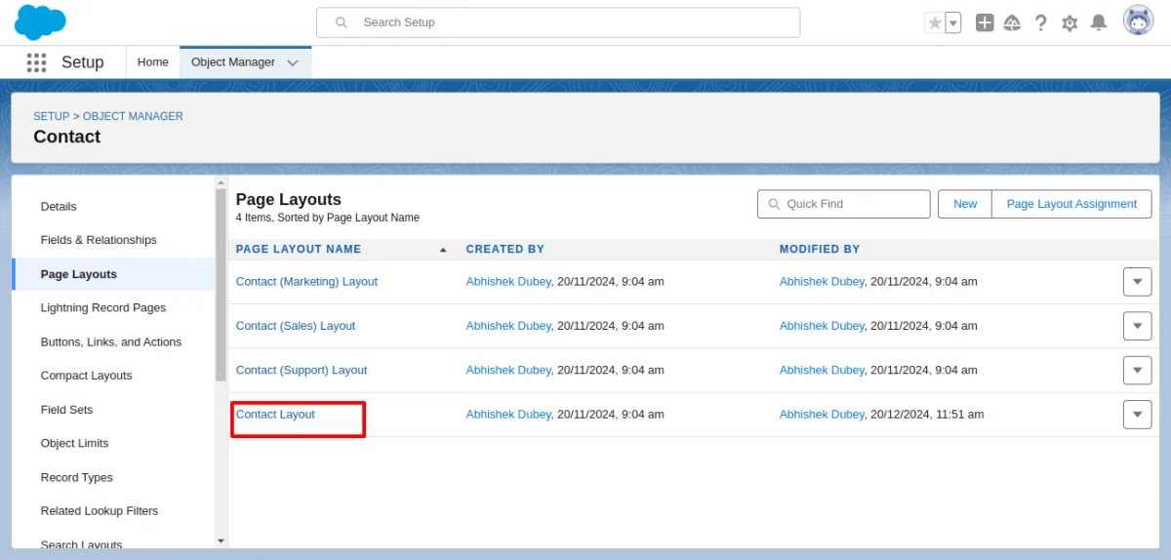This screenshot has width=1171, height=560.
Task: Open Modified By Abhishek Dubey dated 20/12/2024
Action: coord(822,415)
